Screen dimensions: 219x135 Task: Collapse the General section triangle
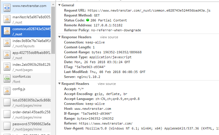pyautogui.click(x=59, y=5)
